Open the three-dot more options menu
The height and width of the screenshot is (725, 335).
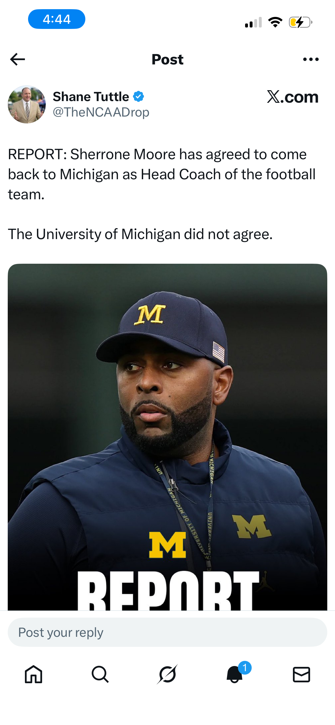coord(311,59)
